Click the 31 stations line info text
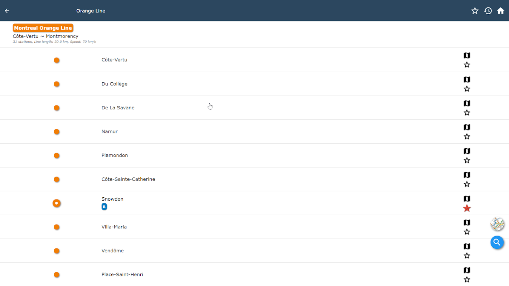 coord(54,42)
